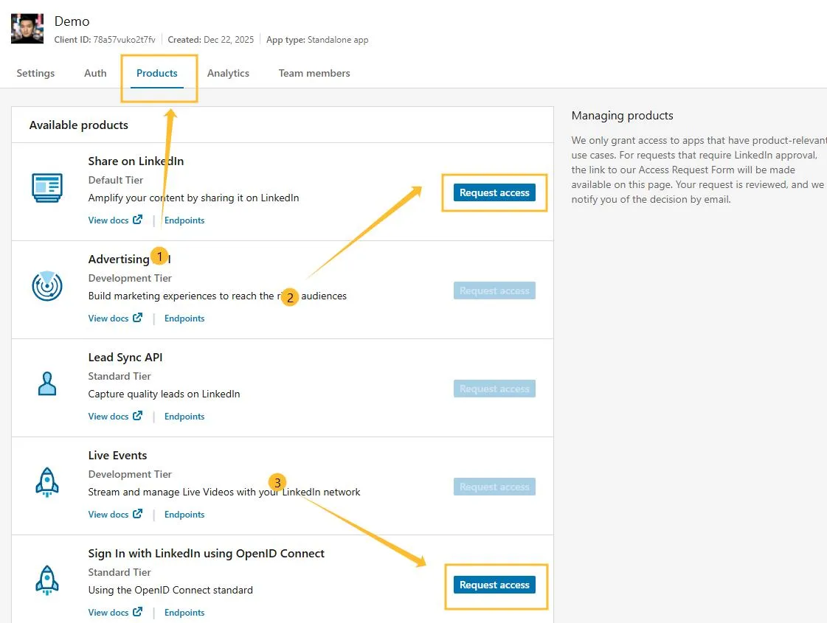The height and width of the screenshot is (623, 827).
Task: Click external link icon for Advertising API docs
Action: click(137, 318)
